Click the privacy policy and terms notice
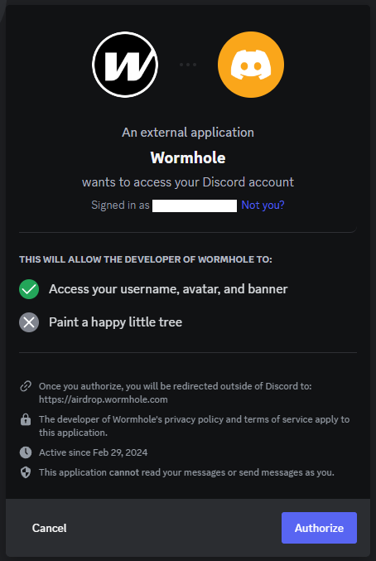 tap(195, 426)
